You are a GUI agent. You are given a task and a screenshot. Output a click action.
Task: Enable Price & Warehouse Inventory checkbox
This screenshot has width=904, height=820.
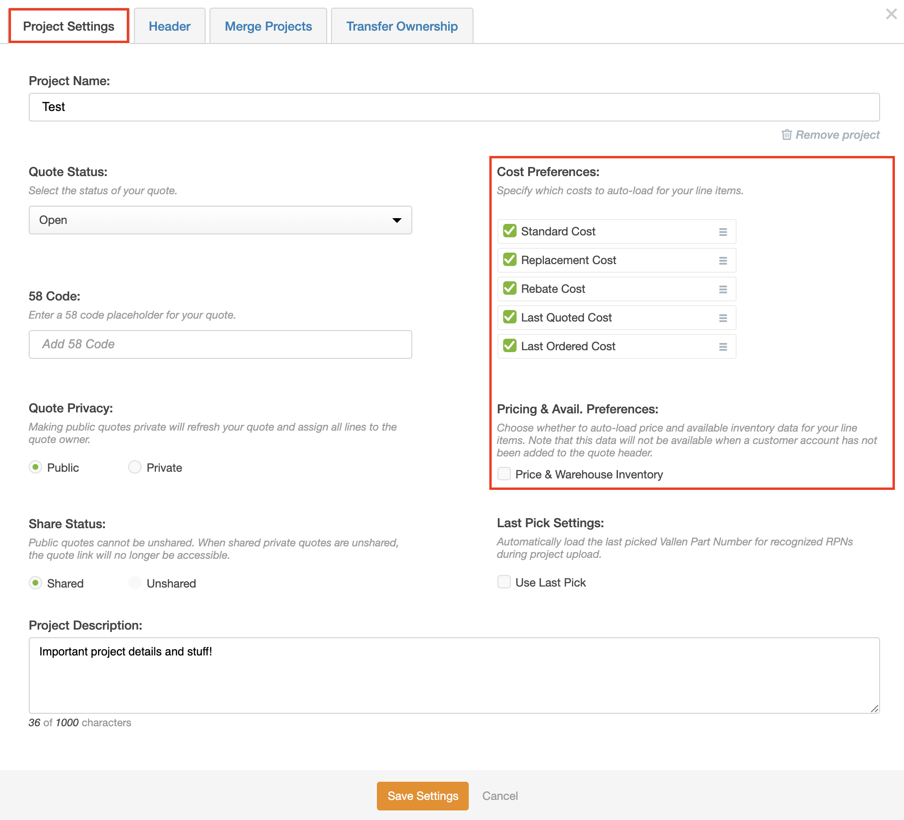click(504, 474)
